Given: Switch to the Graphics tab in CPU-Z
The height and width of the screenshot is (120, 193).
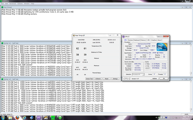Looking at the screenshot, I should (x=154, y=40).
